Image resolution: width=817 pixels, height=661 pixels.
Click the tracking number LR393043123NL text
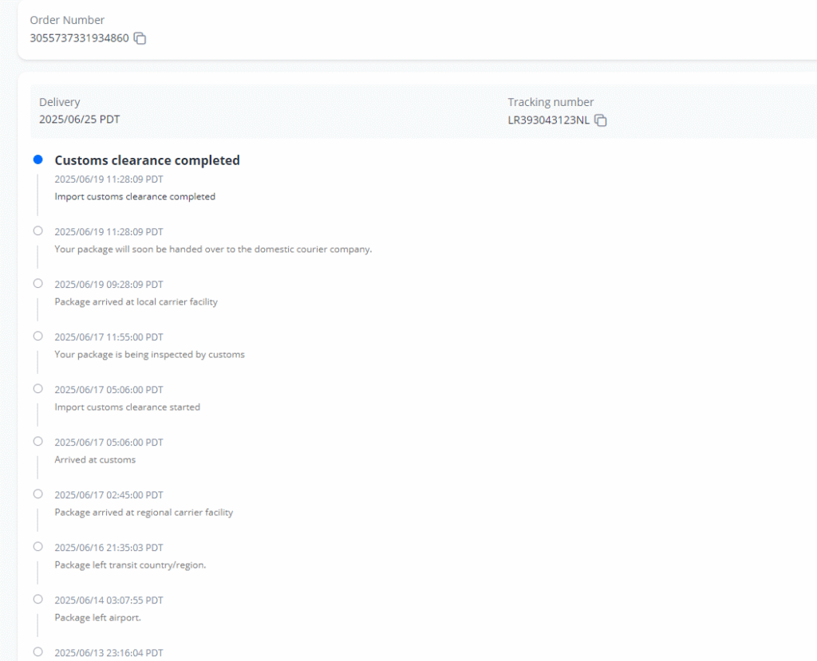coord(549,120)
